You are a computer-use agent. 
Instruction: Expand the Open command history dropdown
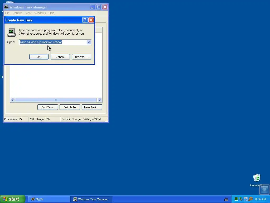coord(89,42)
